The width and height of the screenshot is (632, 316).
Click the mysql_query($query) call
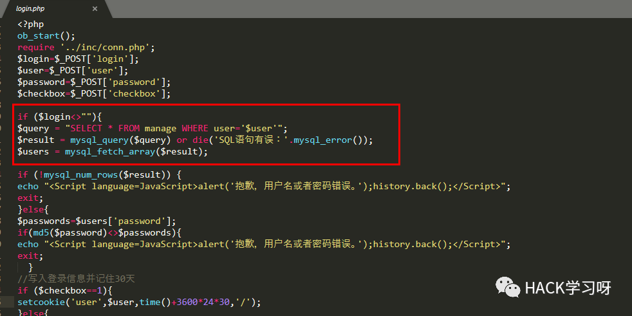point(120,140)
